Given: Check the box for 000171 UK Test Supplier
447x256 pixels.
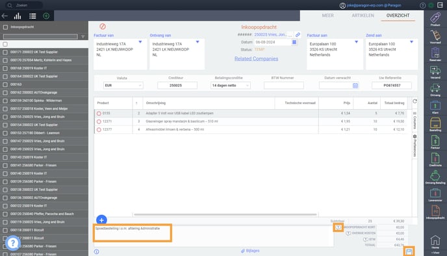Looking at the screenshot, I should click(5, 52).
